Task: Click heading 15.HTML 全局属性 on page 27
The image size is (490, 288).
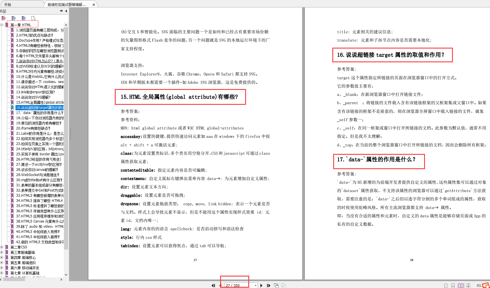Action: (x=179, y=97)
